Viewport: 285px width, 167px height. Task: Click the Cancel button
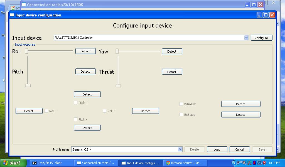point(239,149)
